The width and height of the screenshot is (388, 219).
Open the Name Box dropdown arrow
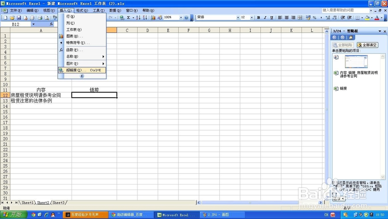click(x=33, y=24)
